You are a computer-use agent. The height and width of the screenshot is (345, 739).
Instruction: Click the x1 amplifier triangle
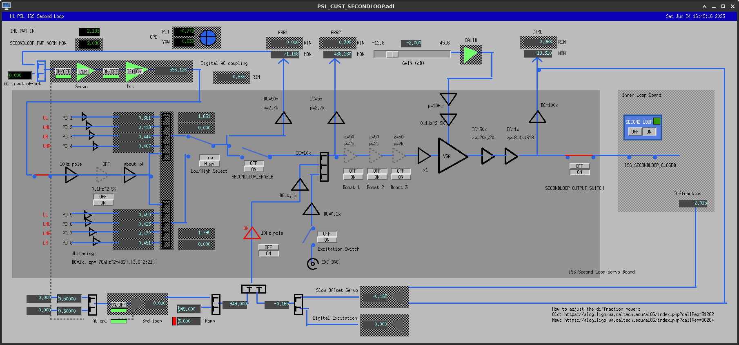coord(424,156)
